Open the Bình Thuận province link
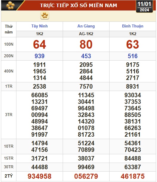The height and width of the screenshot is (182, 157). [x=133, y=26]
